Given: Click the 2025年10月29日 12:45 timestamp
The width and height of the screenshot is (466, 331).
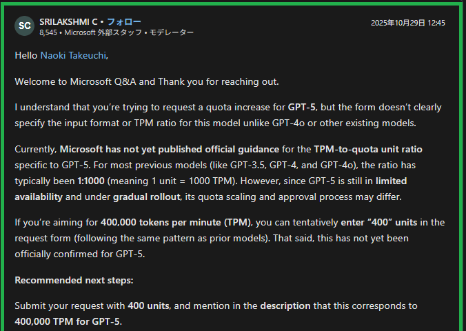Looking at the screenshot, I should point(408,23).
